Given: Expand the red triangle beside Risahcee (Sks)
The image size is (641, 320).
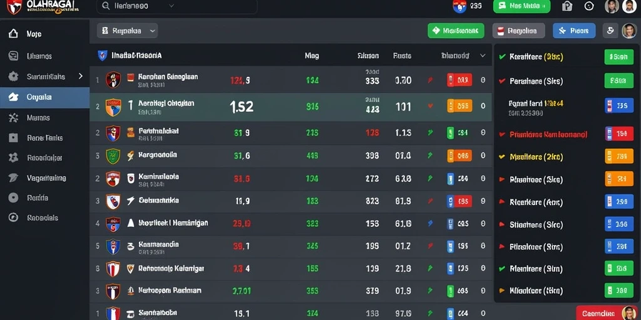Looking at the screenshot, I should click(x=503, y=179).
